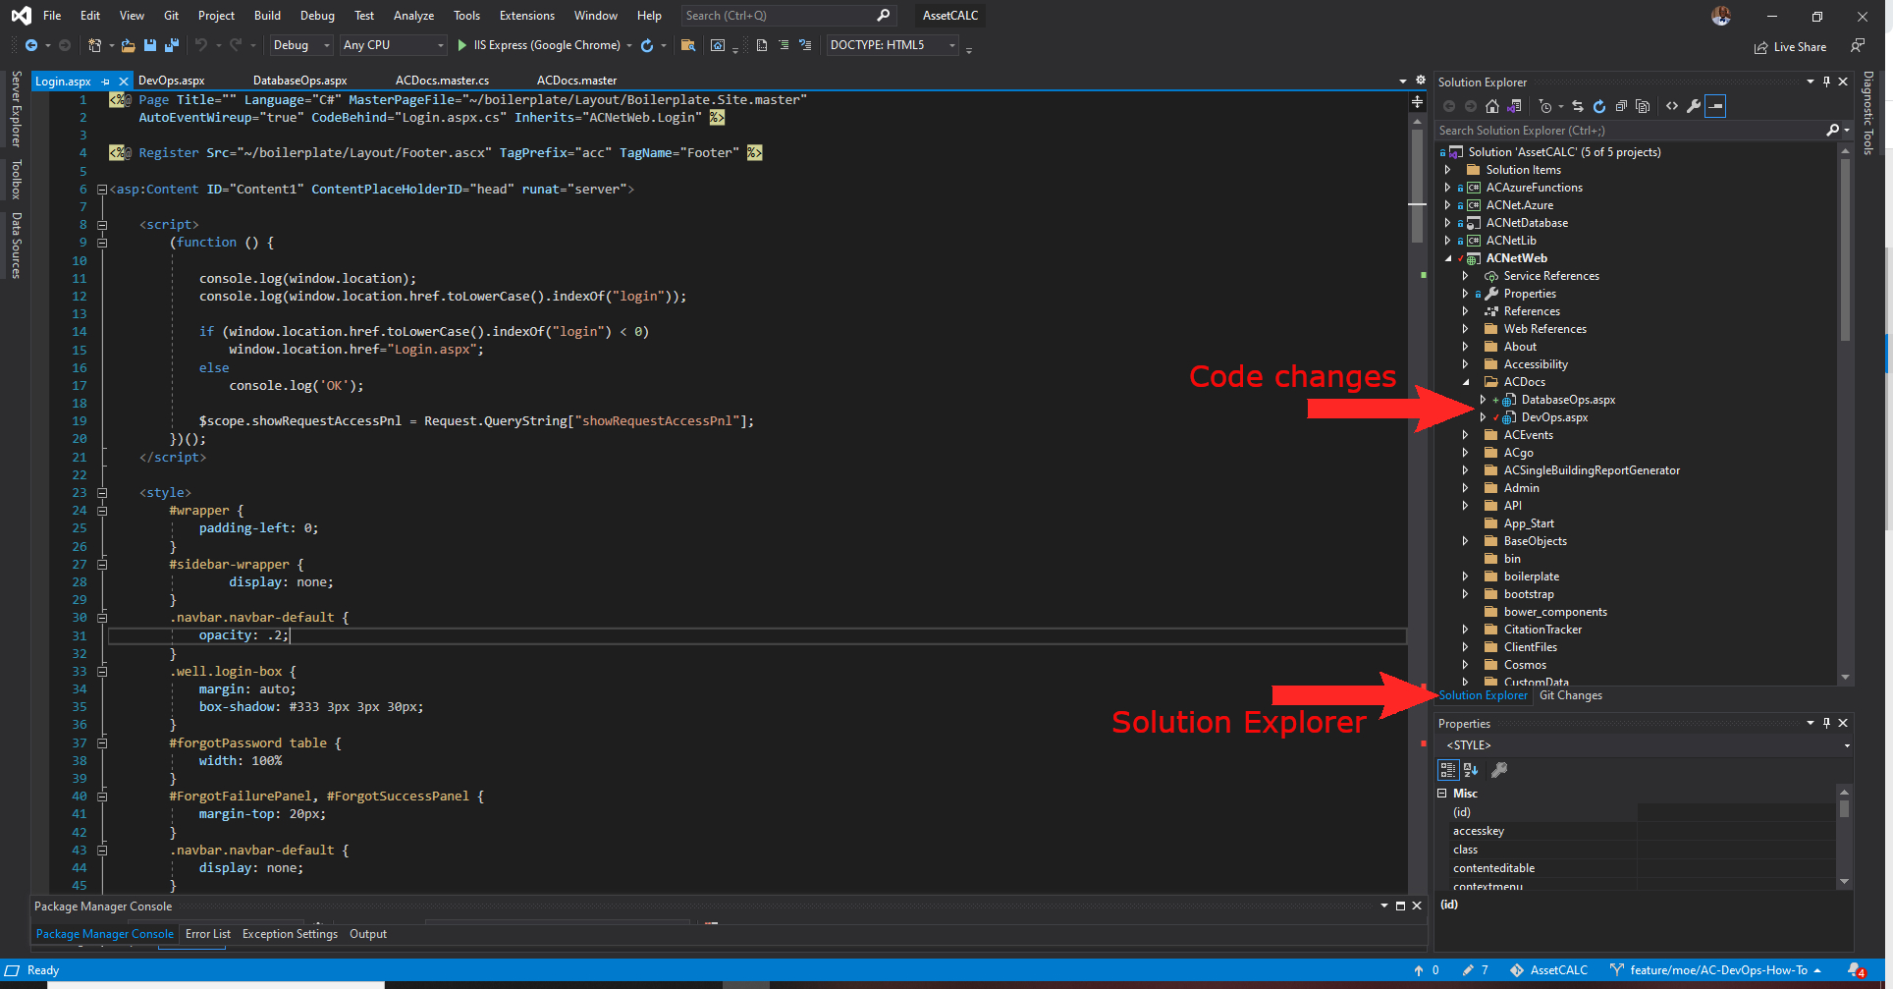
Task: Click Live Share button
Action: tap(1791, 47)
